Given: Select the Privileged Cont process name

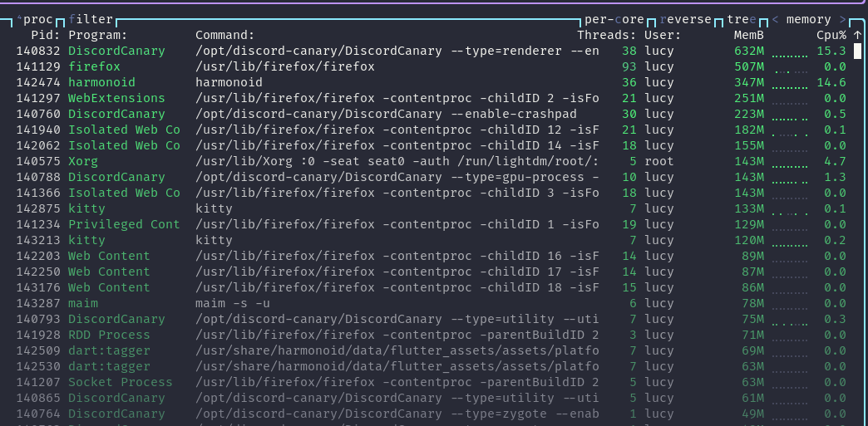Looking at the screenshot, I should pos(124,224).
